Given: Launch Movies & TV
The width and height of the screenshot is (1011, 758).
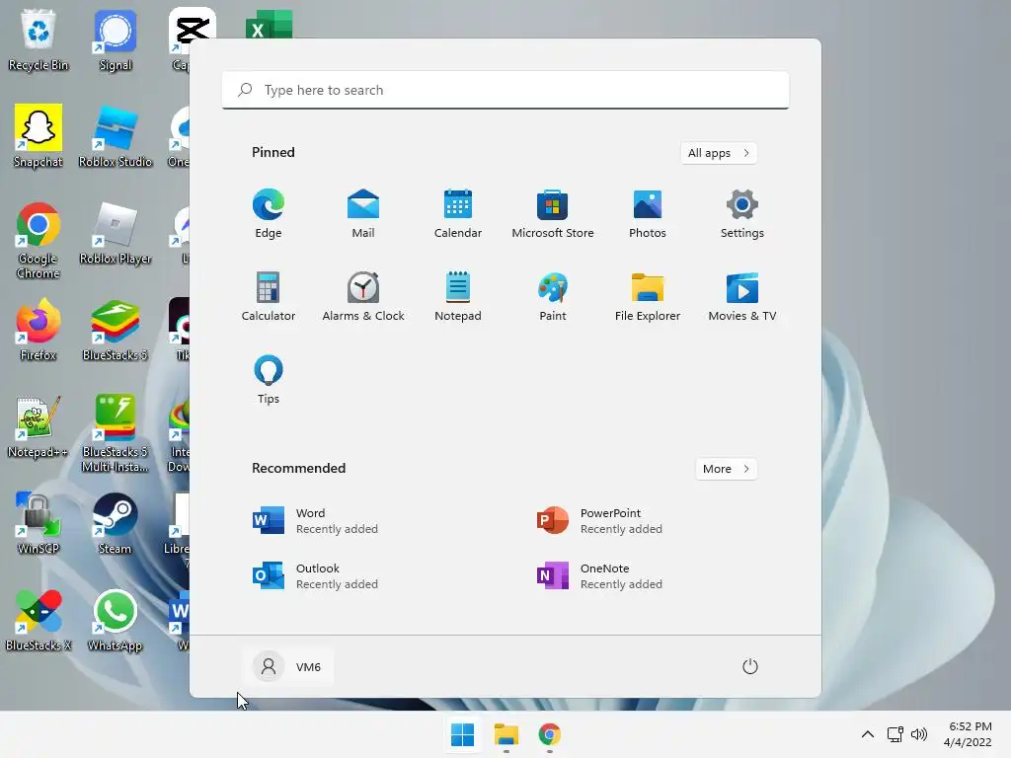Looking at the screenshot, I should pos(742,296).
